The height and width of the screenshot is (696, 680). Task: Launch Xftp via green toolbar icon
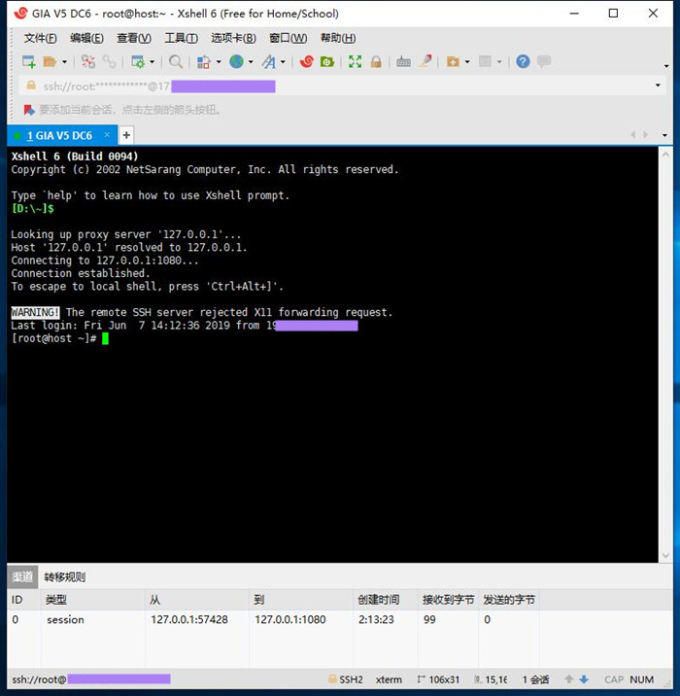[x=327, y=61]
